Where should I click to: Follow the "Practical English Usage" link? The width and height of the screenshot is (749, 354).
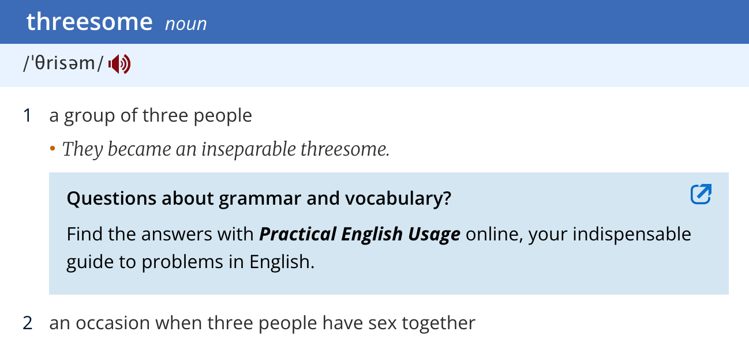359,234
